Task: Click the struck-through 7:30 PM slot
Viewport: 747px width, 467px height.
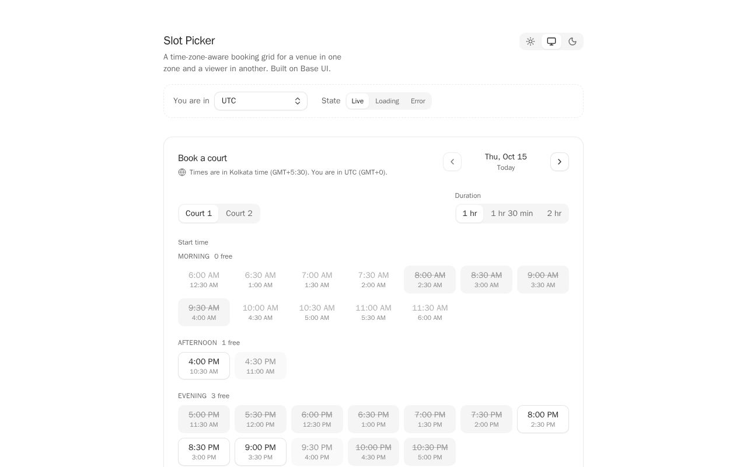Action: pyautogui.click(x=486, y=419)
